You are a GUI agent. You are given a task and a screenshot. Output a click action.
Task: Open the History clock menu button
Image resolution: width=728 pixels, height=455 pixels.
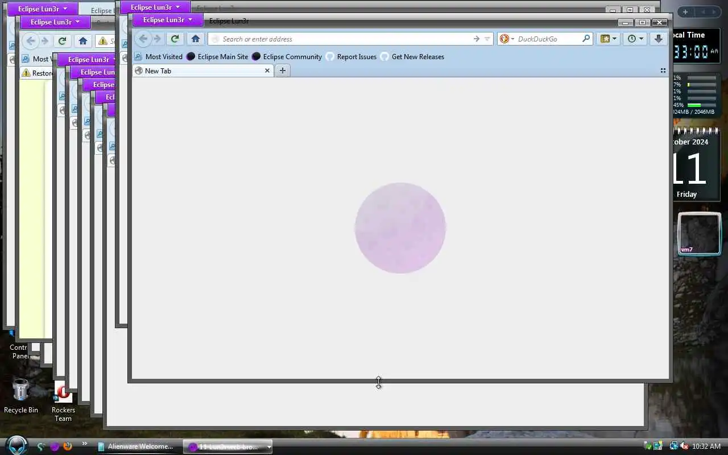click(x=635, y=39)
